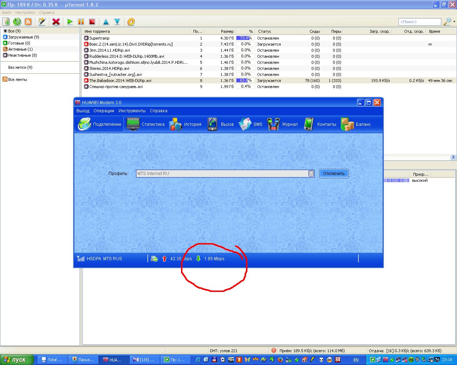Click the пуск Start button
The width and height of the screenshot is (457, 365).
point(17,360)
